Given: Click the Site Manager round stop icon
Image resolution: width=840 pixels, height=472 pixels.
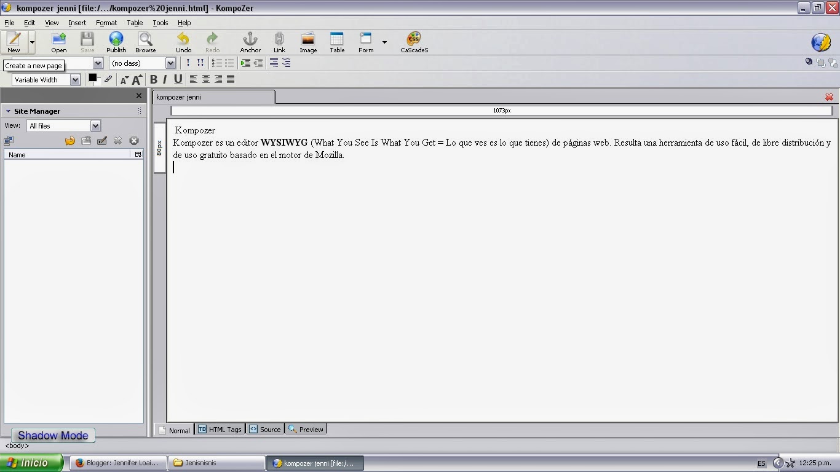Looking at the screenshot, I should click(x=134, y=141).
